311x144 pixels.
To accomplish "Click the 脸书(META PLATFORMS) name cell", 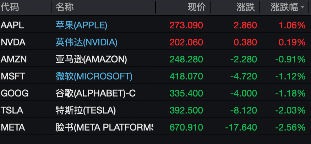I will tap(104, 127).
